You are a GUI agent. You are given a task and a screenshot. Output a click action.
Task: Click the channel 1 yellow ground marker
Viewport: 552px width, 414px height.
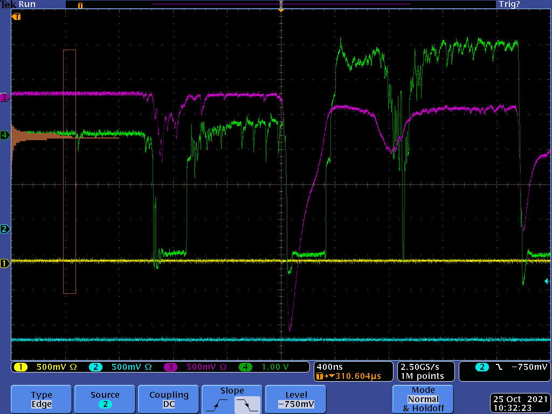tap(5, 264)
